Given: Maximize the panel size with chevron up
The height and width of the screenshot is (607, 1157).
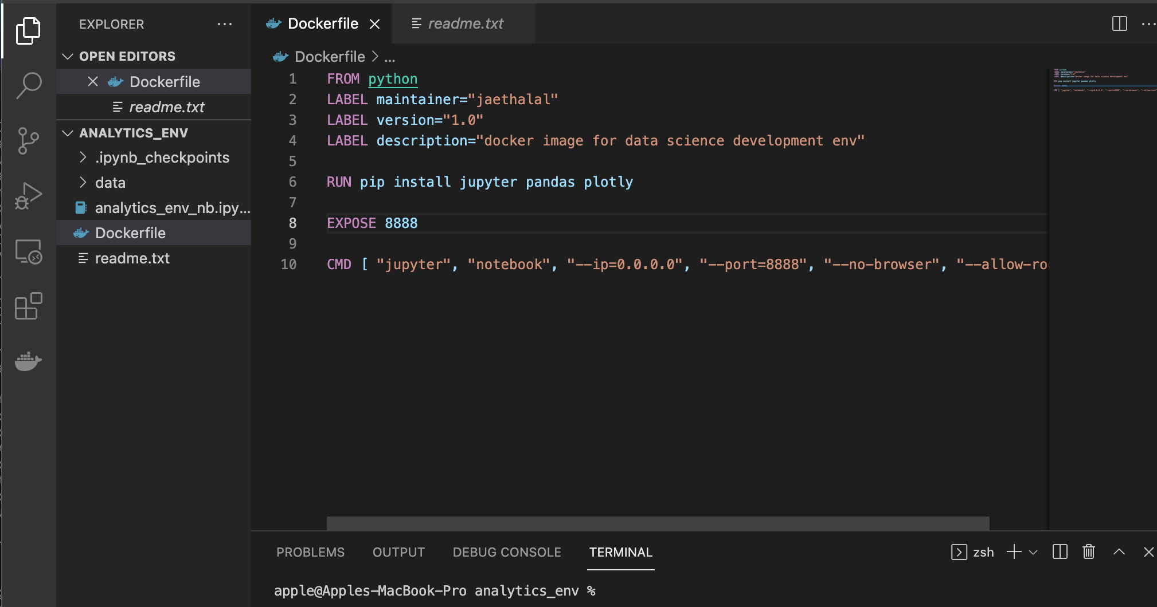Looking at the screenshot, I should click(x=1119, y=552).
